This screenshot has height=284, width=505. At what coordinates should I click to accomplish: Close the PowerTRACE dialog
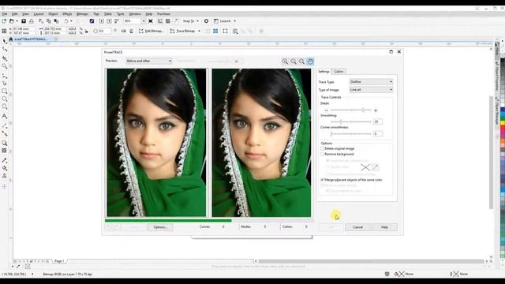click(399, 51)
